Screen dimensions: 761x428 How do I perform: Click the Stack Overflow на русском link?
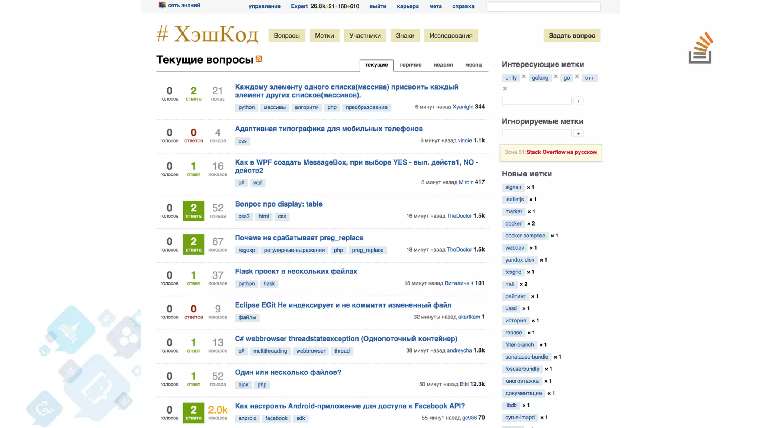[x=561, y=152]
